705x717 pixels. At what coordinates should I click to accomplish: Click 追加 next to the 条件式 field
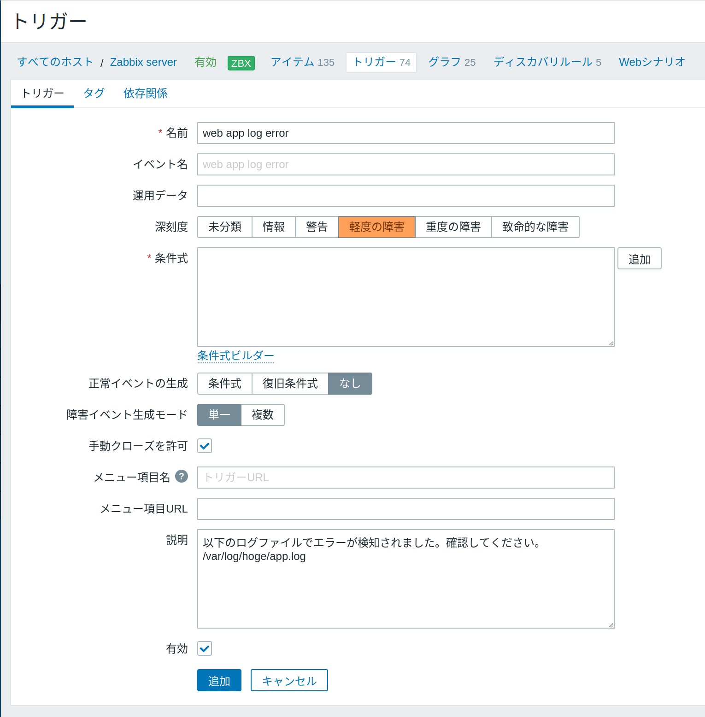[x=639, y=258]
